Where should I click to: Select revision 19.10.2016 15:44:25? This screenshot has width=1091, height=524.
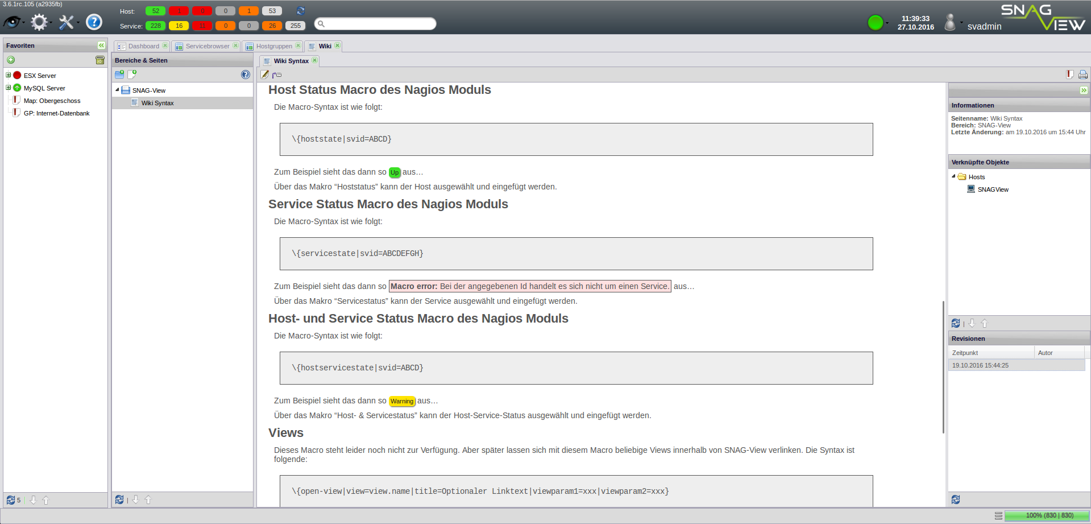[1017, 365]
